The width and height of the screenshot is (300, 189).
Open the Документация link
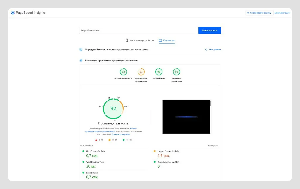coord(282,13)
